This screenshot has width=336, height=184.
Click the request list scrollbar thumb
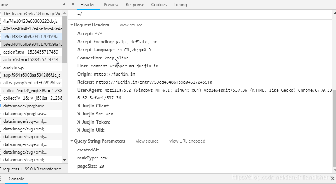(65, 40)
